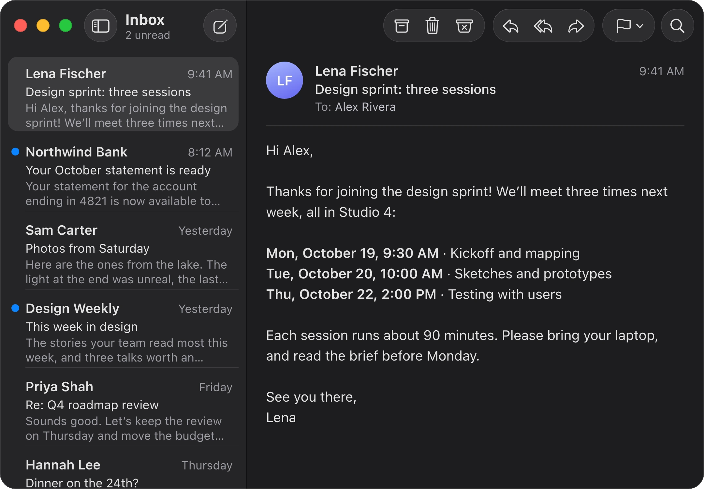Click the Inbox mailbox title
The width and height of the screenshot is (704, 489).
(145, 20)
